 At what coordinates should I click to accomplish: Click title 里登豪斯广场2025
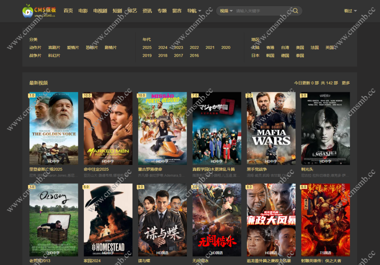(x=46, y=169)
